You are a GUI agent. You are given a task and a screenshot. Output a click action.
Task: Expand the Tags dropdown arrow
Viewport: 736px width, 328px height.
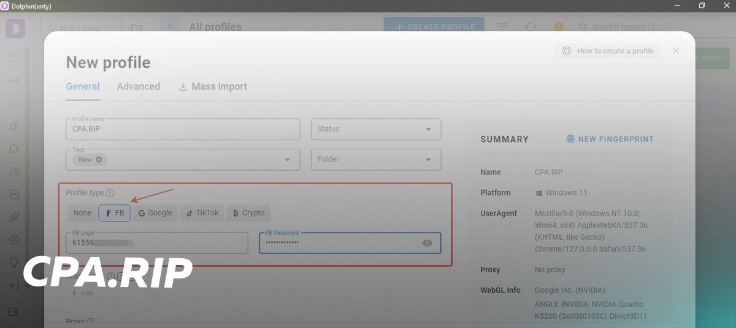click(x=286, y=160)
